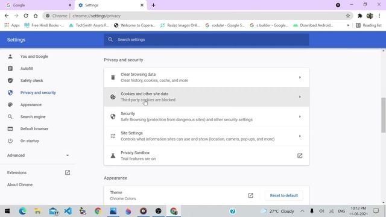Open Download Android bookmark
386x217 pixels.
coord(313,25)
